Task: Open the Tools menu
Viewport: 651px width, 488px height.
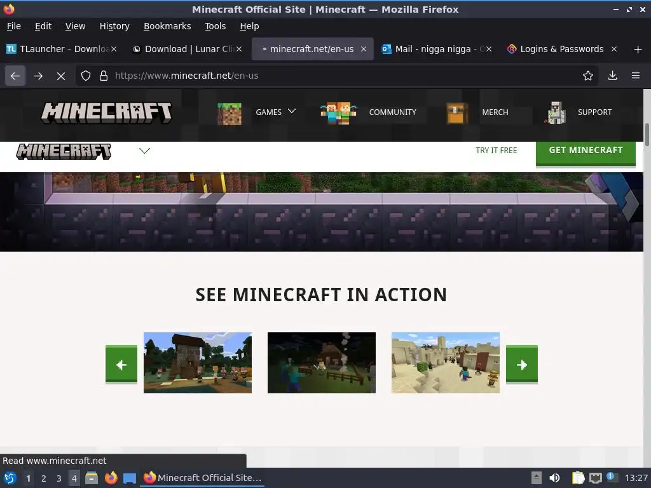Action: click(215, 26)
